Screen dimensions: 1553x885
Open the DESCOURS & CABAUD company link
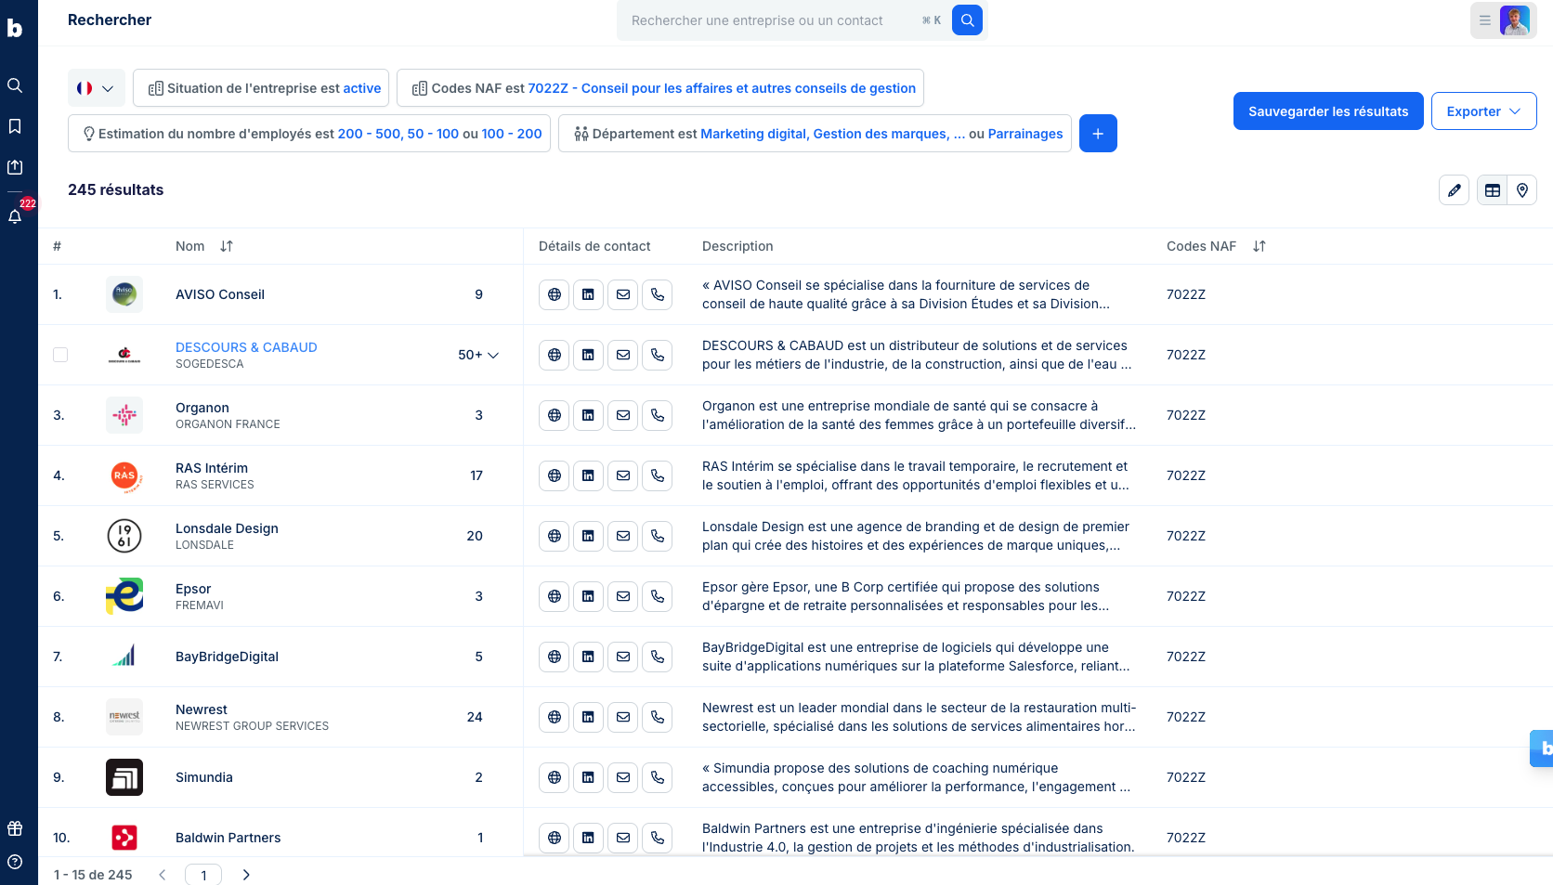pos(246,347)
